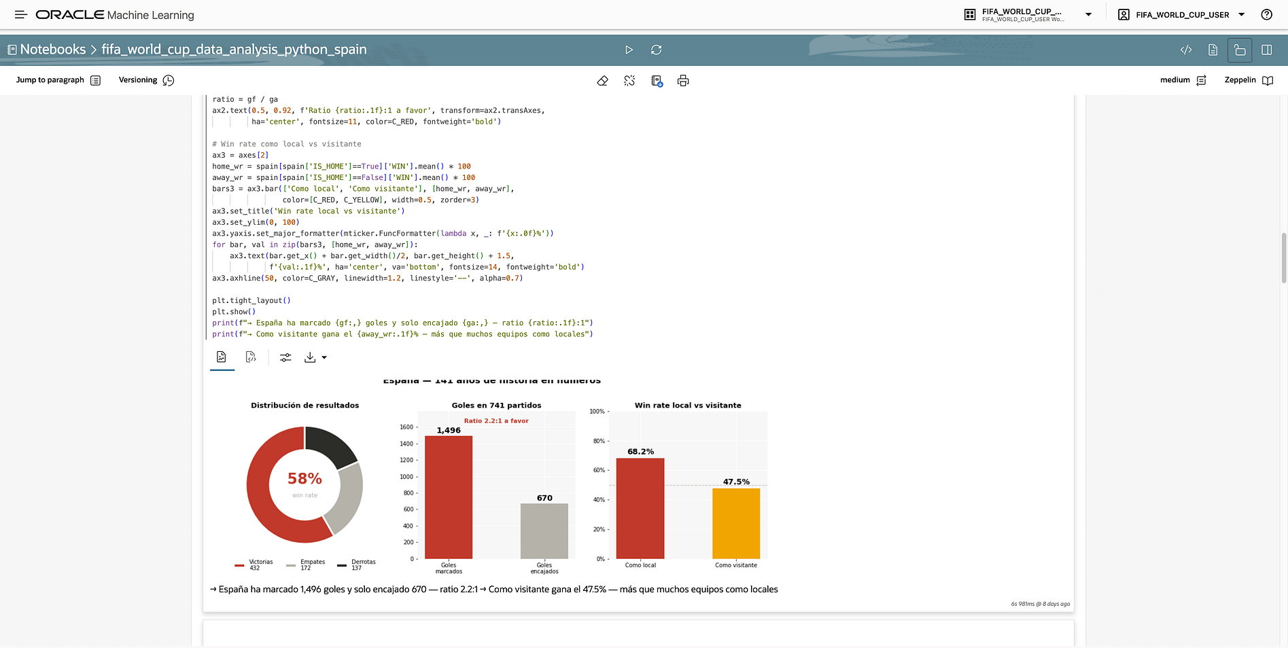The width and height of the screenshot is (1288, 648).
Task: Click the '# Win rate como local vs visitante' comment
Action: (x=286, y=144)
